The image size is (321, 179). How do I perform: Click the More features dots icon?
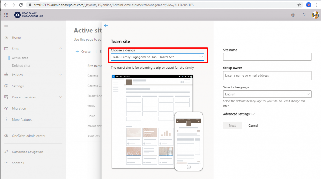[6, 119]
